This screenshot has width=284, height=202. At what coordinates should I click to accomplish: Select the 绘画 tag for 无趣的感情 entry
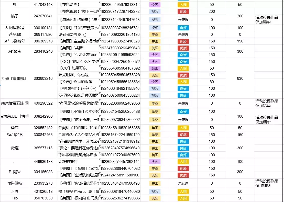(155, 162)
